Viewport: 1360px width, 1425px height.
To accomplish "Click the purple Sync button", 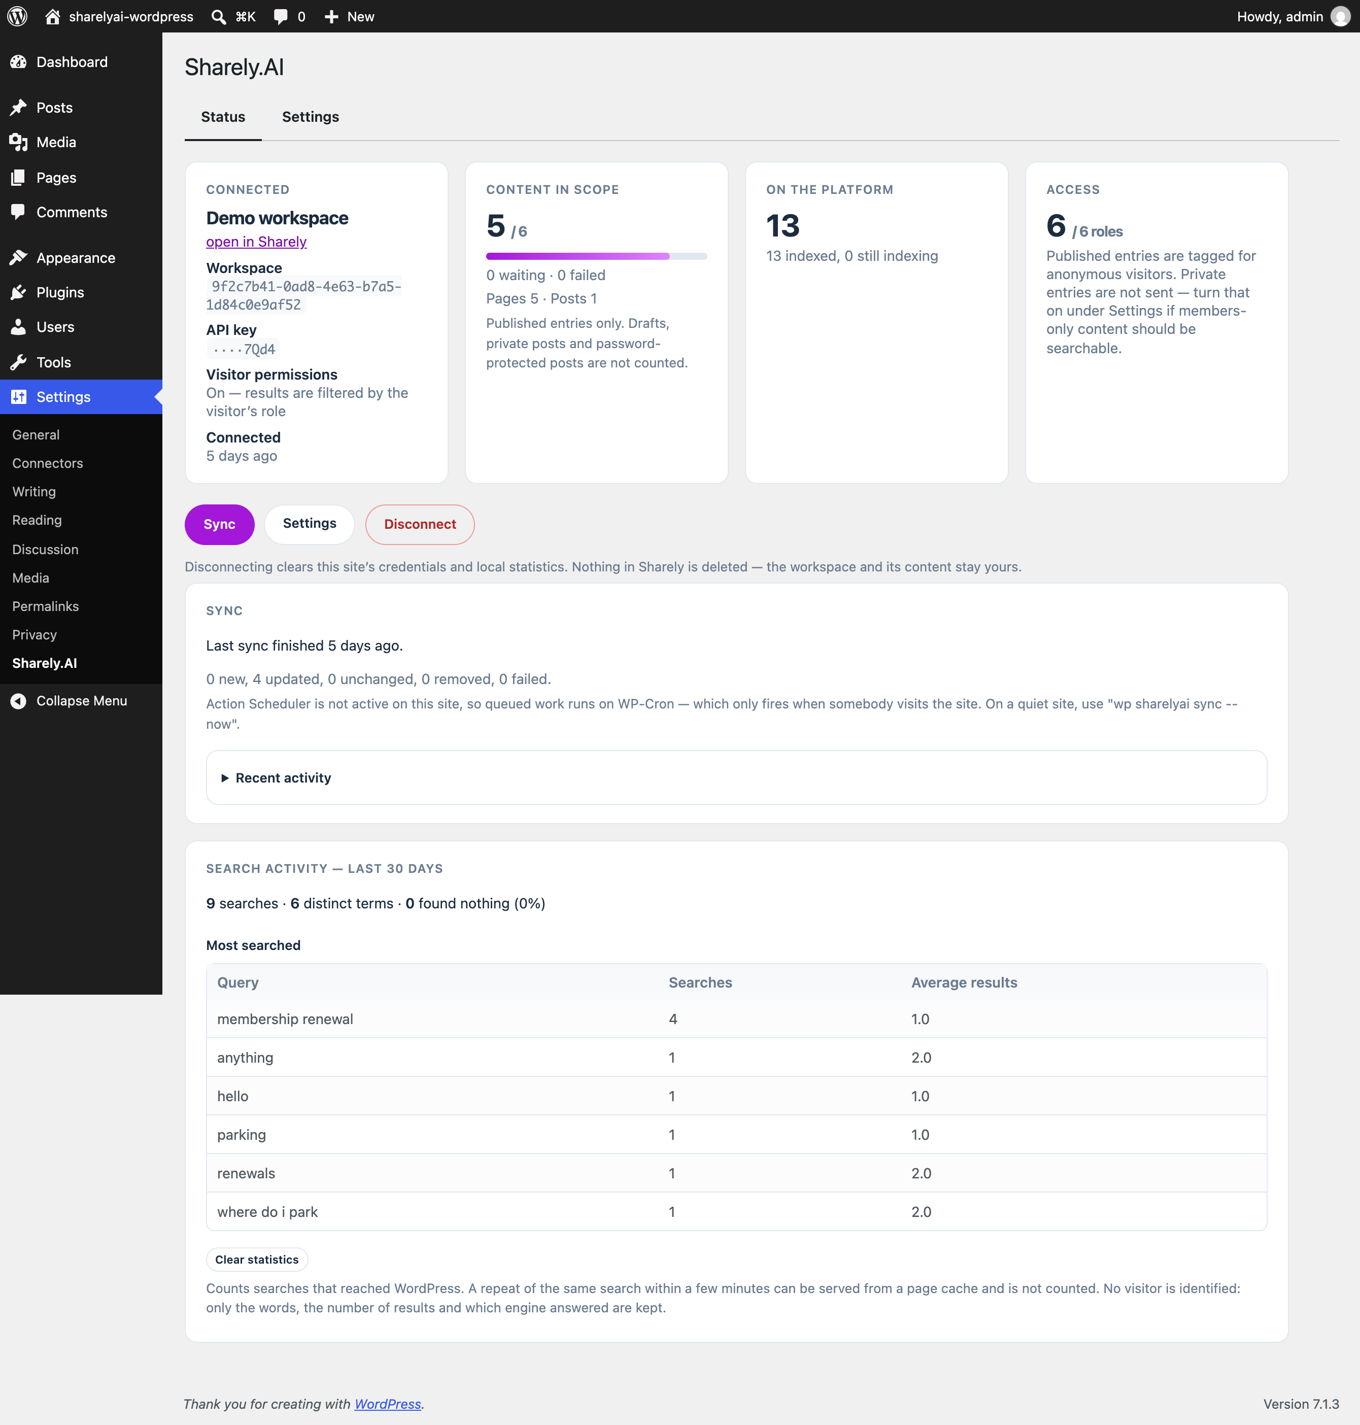I will pyautogui.click(x=219, y=524).
